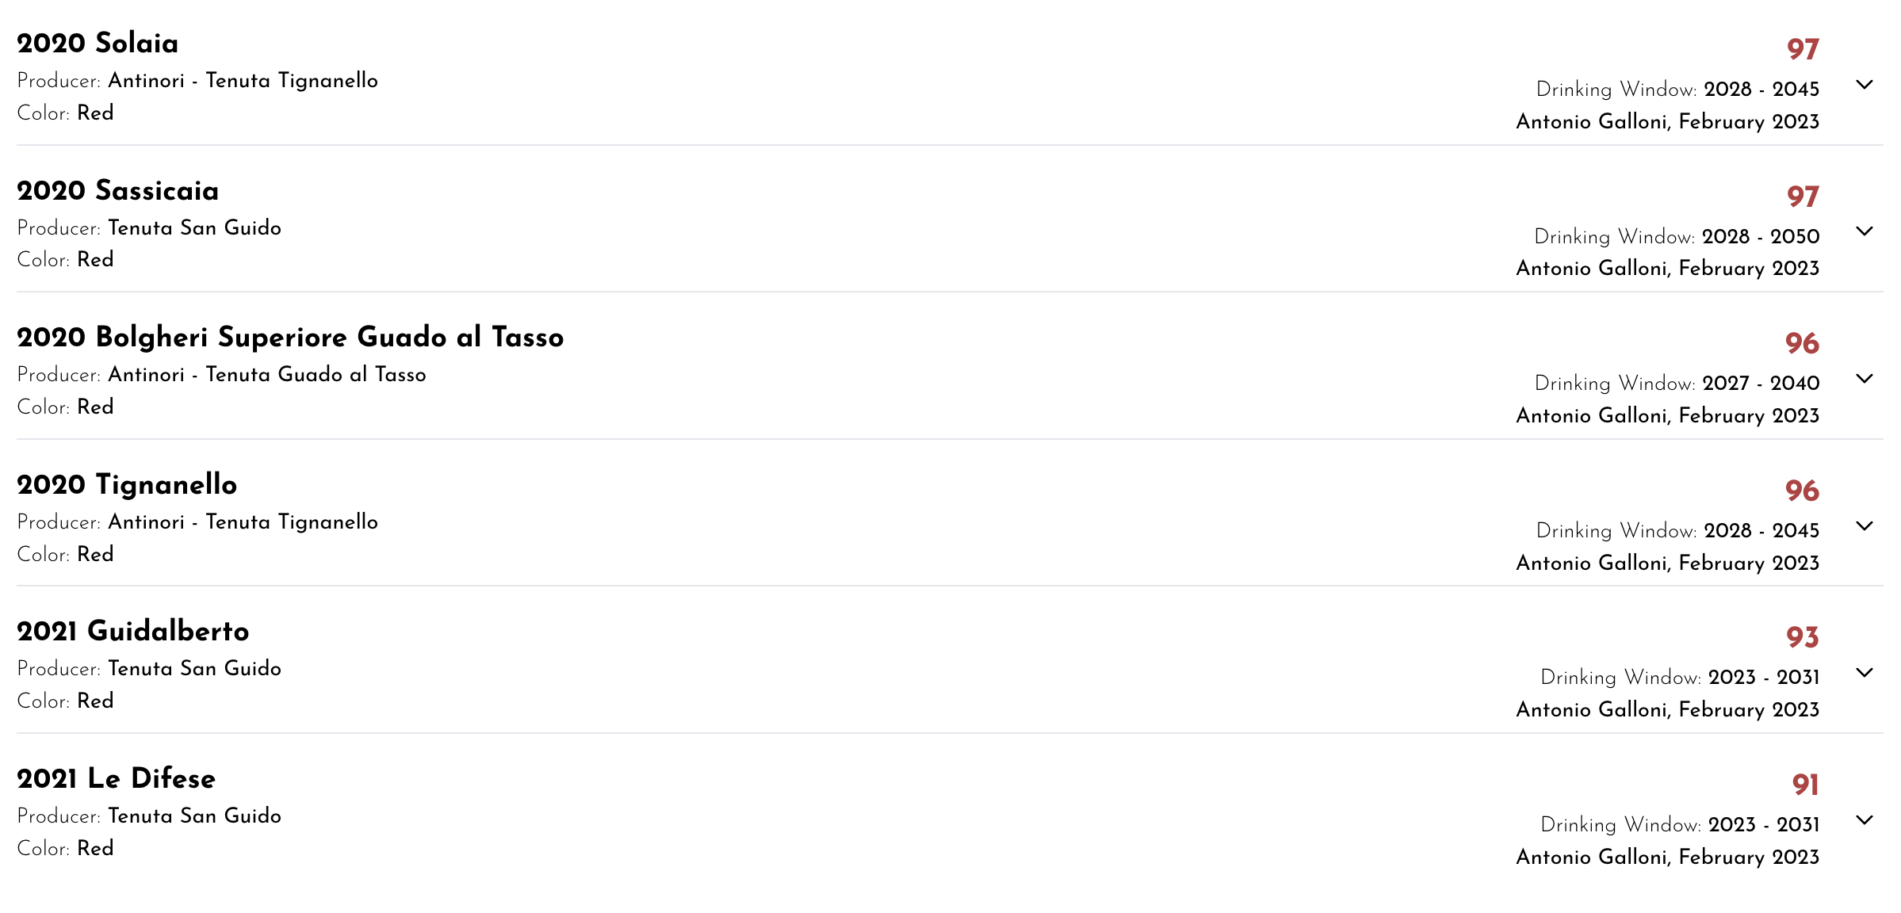Expand the 2020 Tignanello review chevron
This screenshot has height=913, width=1901.
coord(1865,526)
